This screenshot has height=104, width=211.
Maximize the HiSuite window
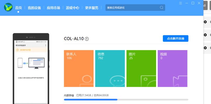pos(193,3)
